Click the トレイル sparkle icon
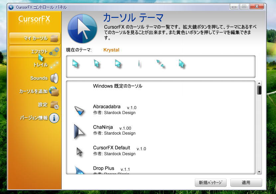 tap(54, 65)
